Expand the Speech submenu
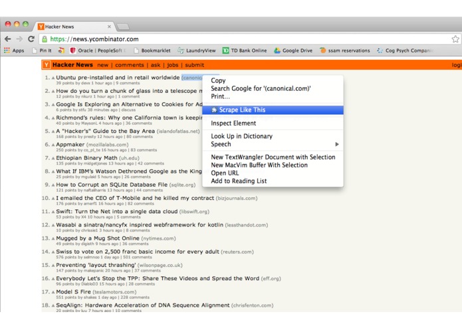The image size is (462, 328). tap(273, 144)
